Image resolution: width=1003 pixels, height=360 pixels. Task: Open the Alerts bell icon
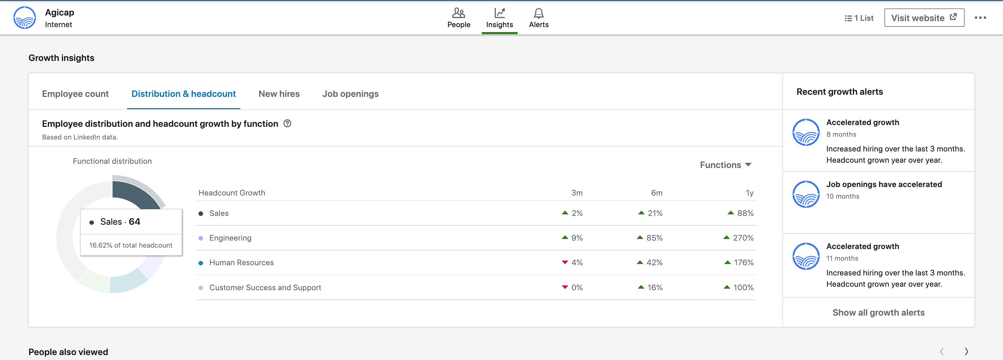pyautogui.click(x=538, y=13)
